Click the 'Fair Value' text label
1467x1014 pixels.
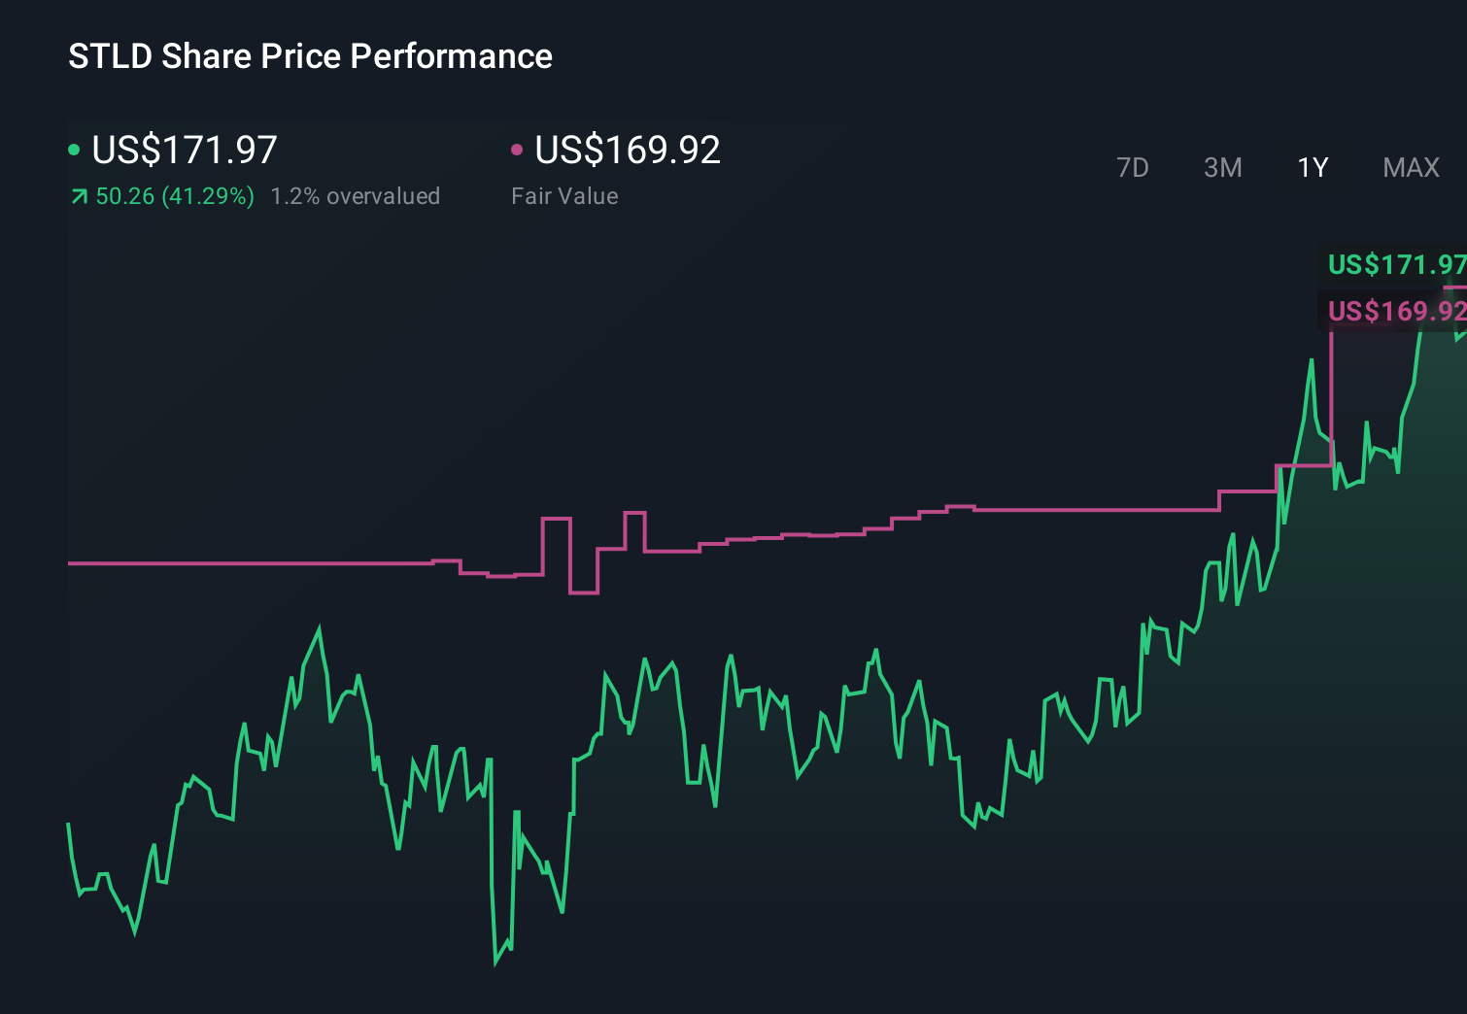[563, 196]
